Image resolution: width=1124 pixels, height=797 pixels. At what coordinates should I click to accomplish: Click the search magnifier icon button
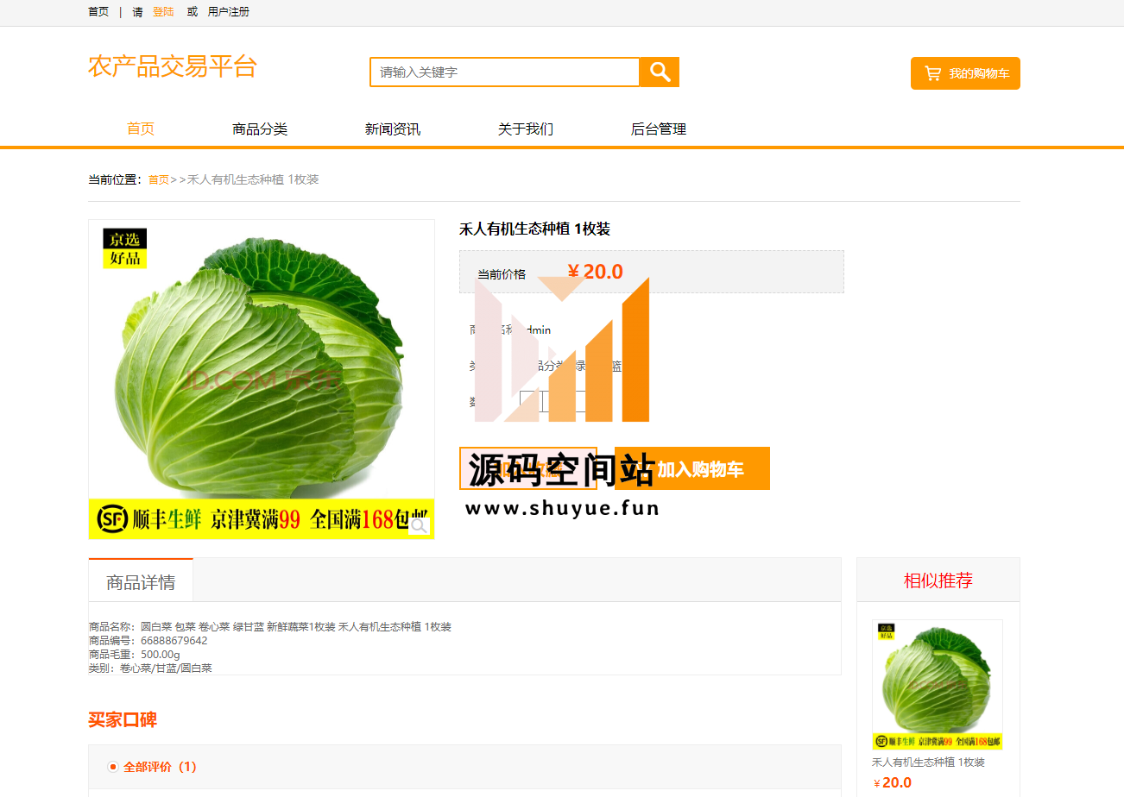pyautogui.click(x=660, y=72)
